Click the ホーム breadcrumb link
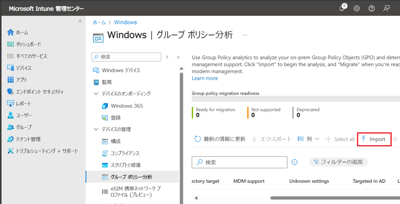The height and width of the screenshot is (204, 400). click(x=99, y=22)
